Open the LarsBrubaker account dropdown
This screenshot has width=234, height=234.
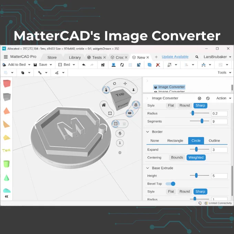click(217, 57)
